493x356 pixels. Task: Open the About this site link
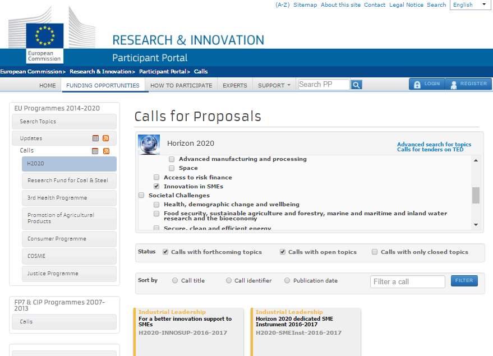tap(340, 4)
